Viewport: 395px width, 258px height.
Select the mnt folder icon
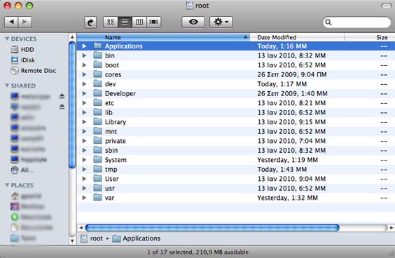coord(97,131)
